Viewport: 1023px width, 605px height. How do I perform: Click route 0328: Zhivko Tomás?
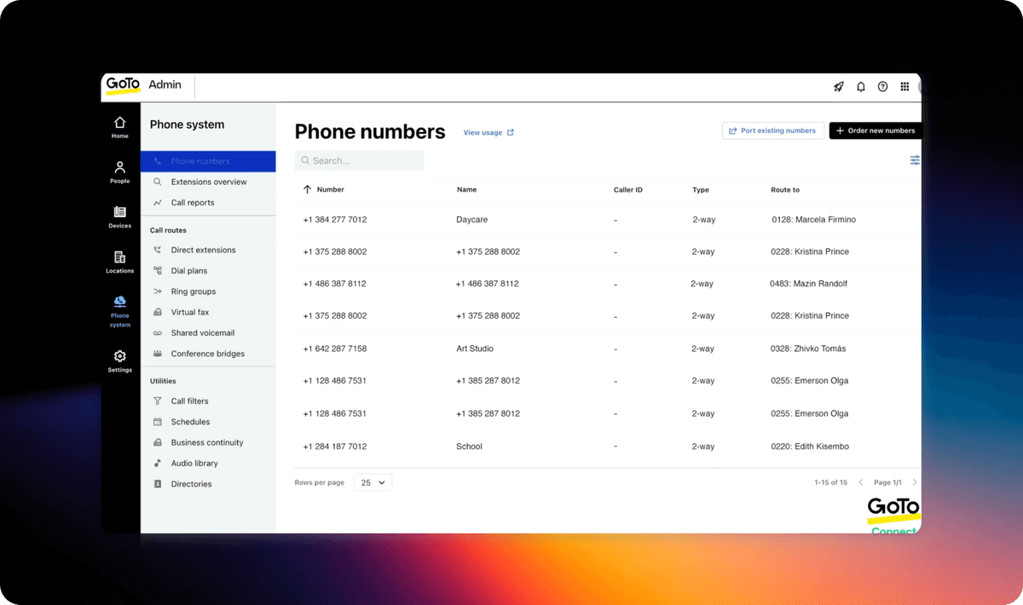(x=808, y=349)
